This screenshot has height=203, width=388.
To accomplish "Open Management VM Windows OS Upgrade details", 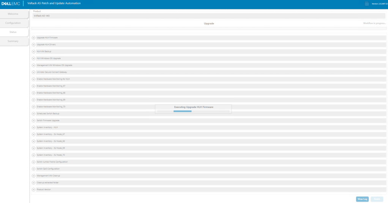I will coord(34,65).
